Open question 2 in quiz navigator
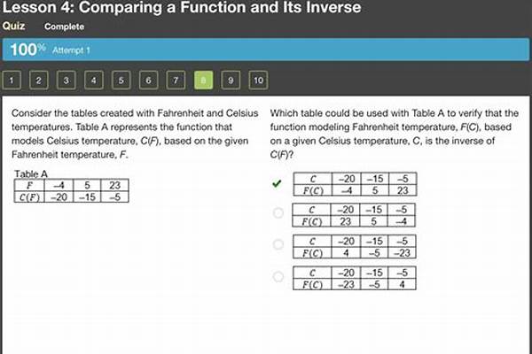The image size is (532, 354). point(39,81)
